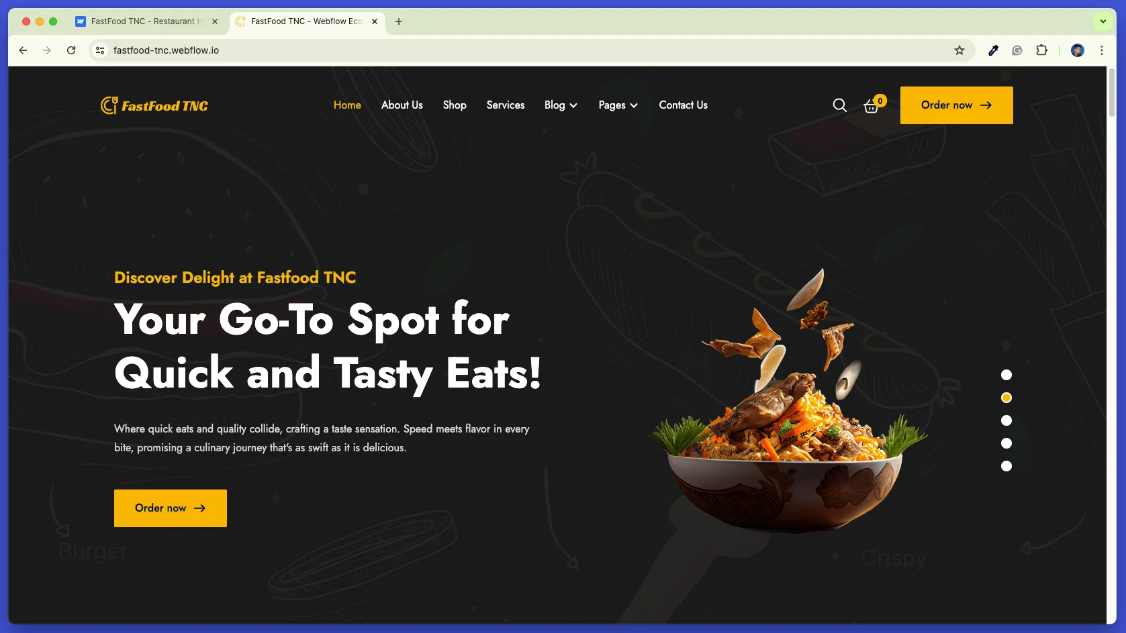Select the third hero slider dot
The image size is (1126, 633).
coord(1006,420)
